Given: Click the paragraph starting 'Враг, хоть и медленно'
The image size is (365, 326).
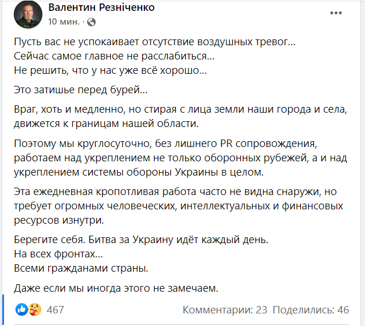Looking at the screenshot, I should click(x=181, y=114).
